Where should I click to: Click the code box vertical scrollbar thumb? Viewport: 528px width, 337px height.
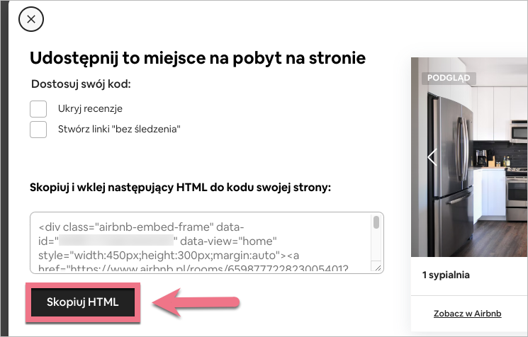point(376,223)
